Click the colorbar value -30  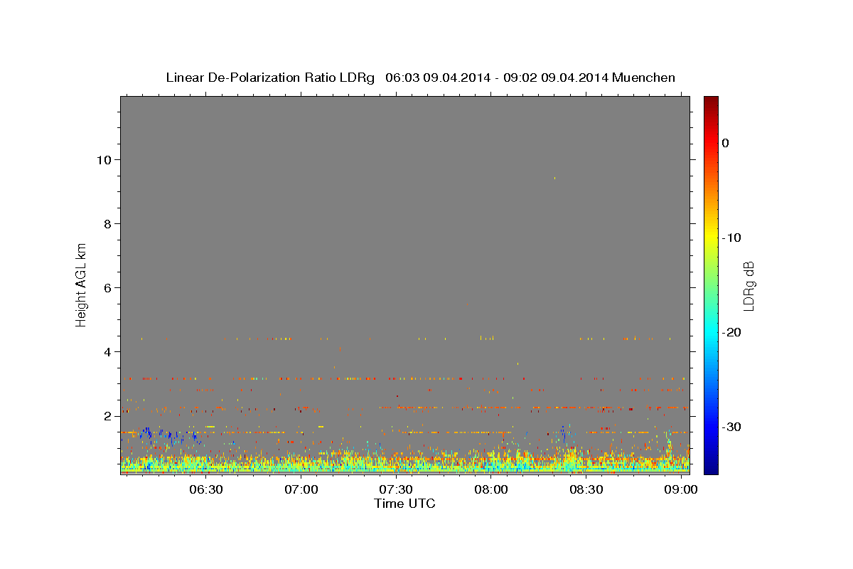[732, 427]
